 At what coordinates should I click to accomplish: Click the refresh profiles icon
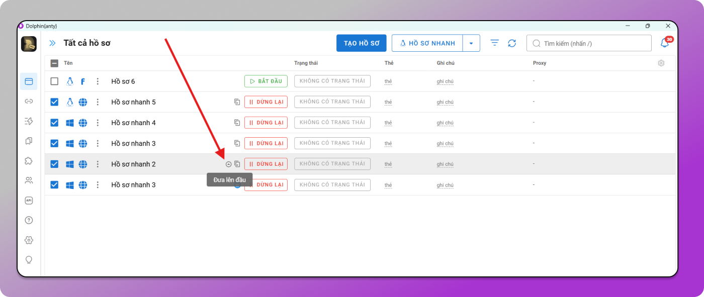(512, 43)
